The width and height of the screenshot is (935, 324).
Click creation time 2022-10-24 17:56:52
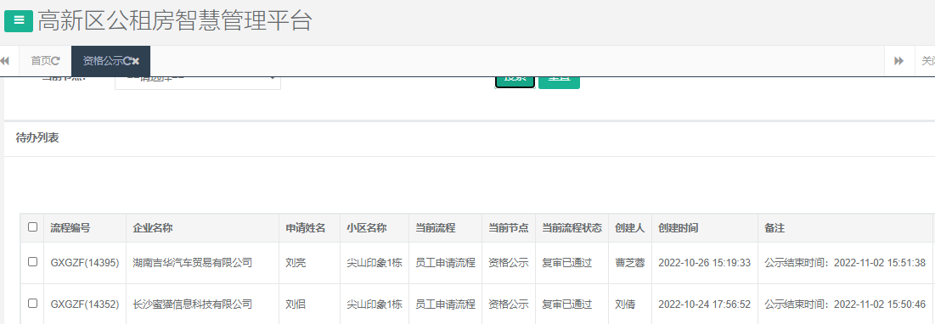click(704, 304)
